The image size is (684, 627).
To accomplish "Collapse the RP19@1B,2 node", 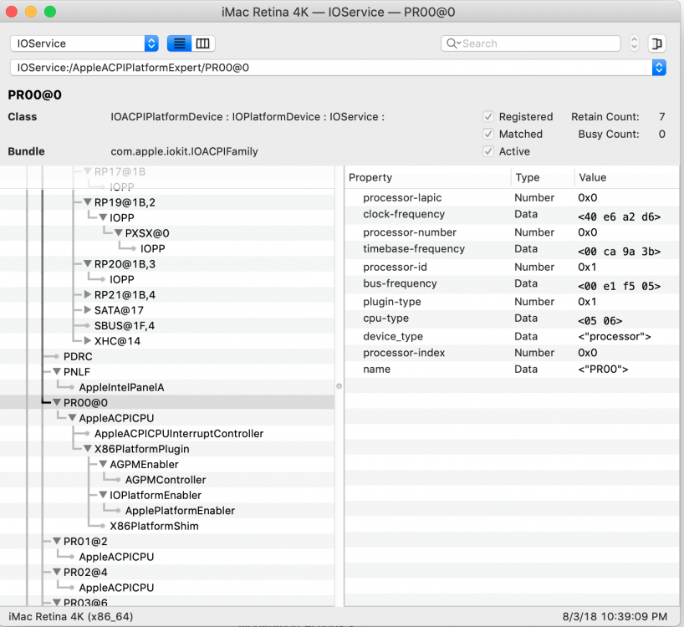I will tap(88, 202).
